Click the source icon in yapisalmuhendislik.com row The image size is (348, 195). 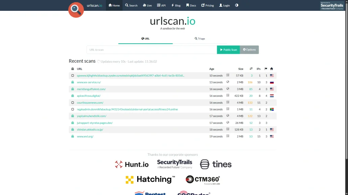(228, 116)
